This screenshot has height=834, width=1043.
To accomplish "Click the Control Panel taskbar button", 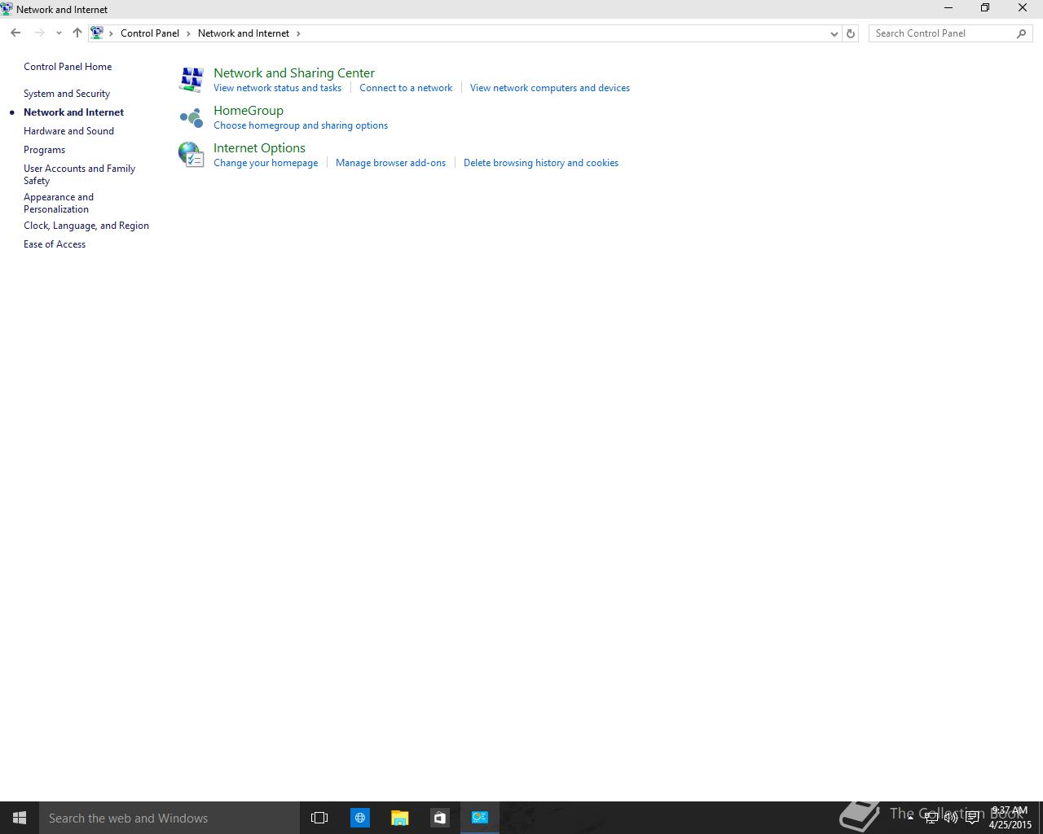I will (x=480, y=818).
